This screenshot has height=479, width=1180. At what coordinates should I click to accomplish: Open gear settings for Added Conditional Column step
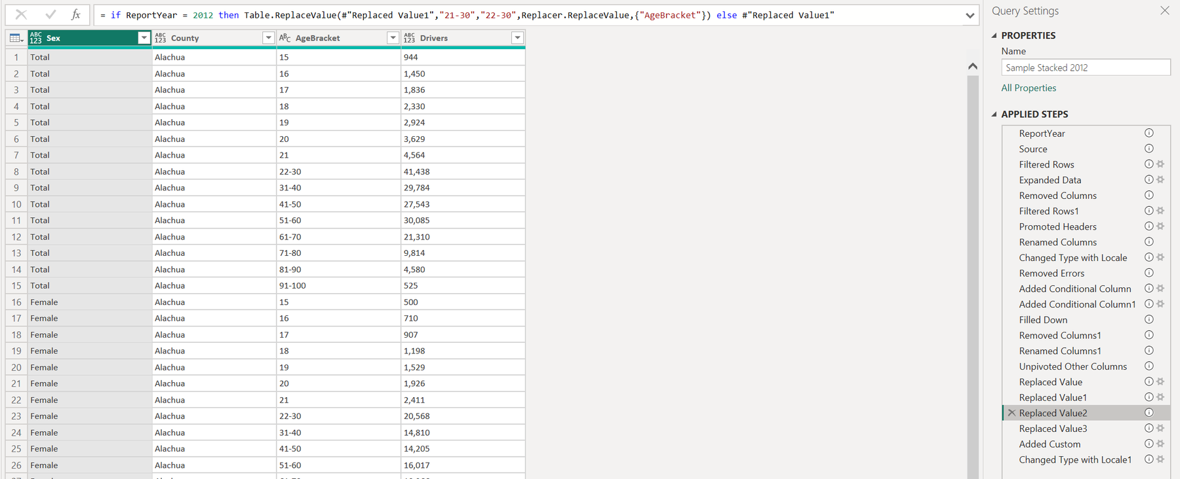tap(1160, 289)
